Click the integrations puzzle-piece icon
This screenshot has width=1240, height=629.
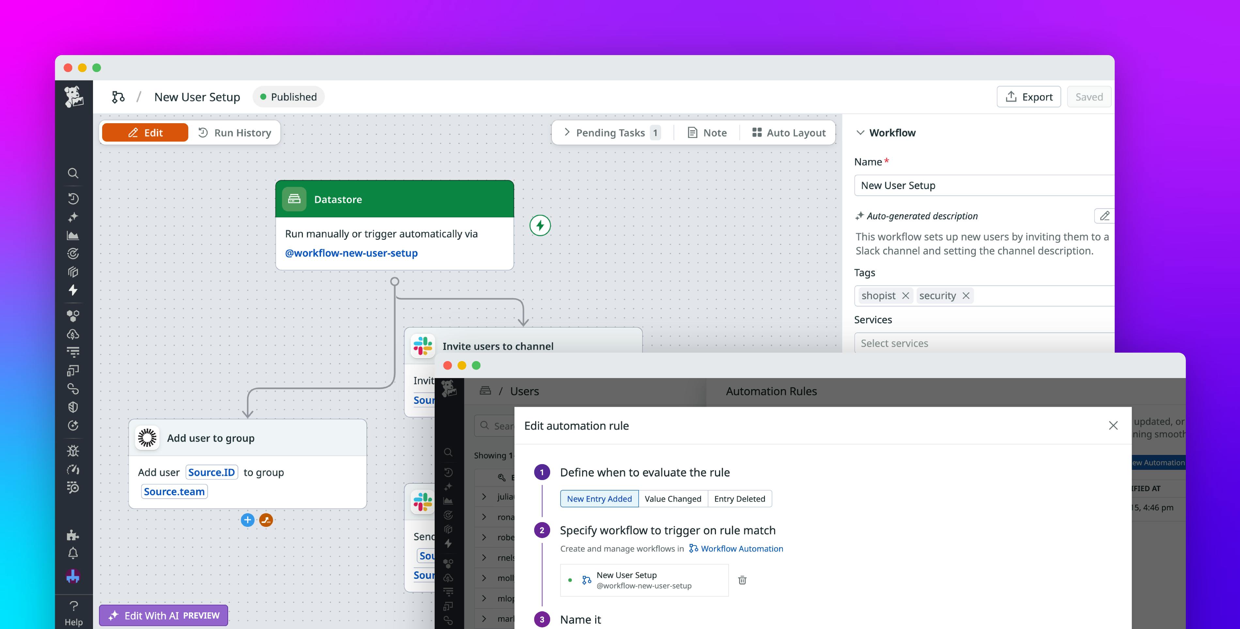coord(73,535)
